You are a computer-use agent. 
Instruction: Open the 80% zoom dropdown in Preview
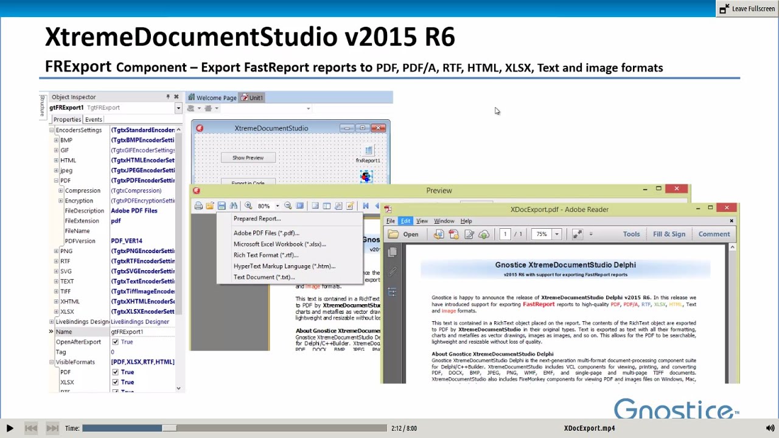pyautogui.click(x=277, y=206)
